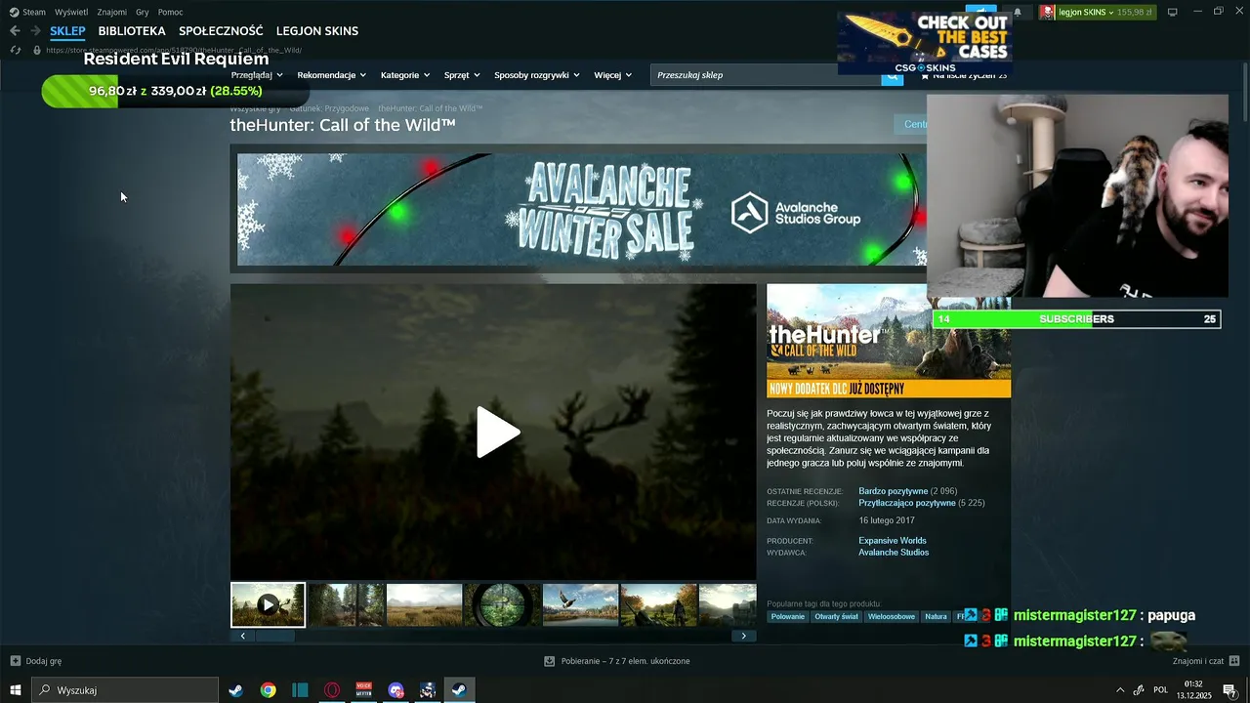Switch to the BIBLIOTEKA tab
The image size is (1250, 703).
point(132,31)
